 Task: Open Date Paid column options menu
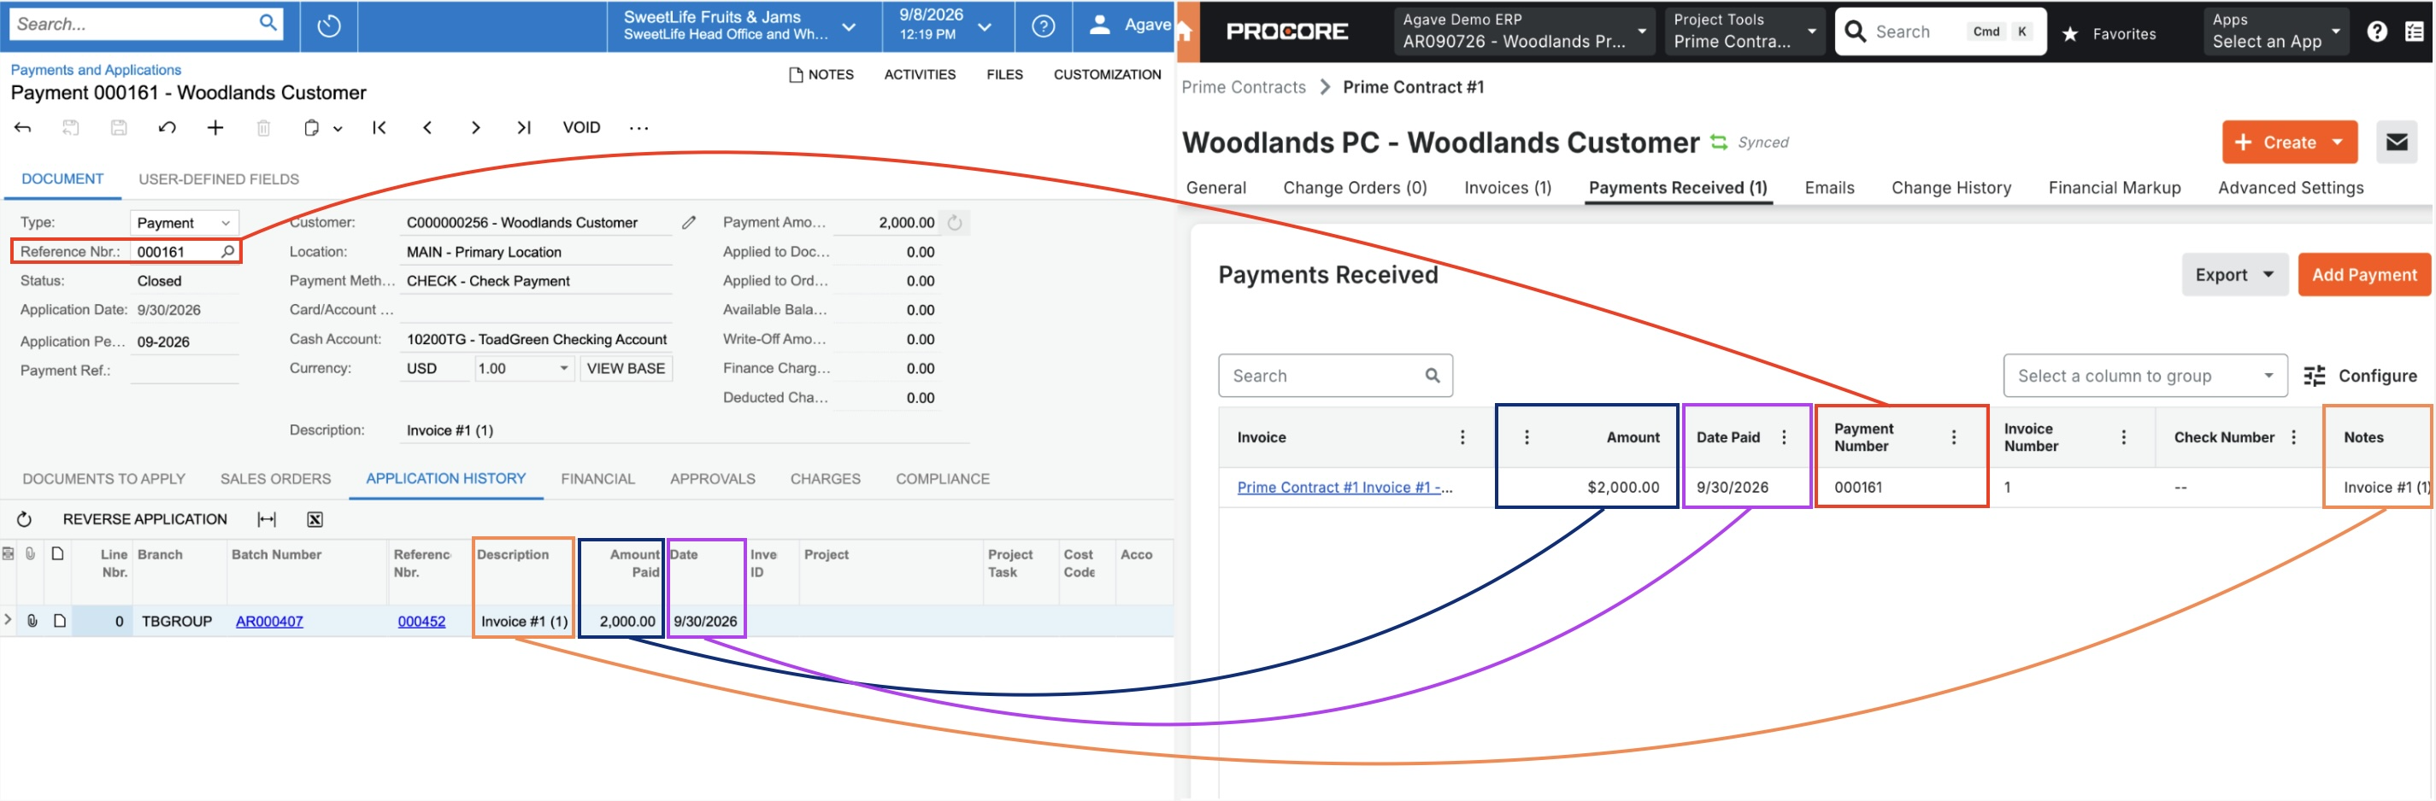coord(1785,437)
